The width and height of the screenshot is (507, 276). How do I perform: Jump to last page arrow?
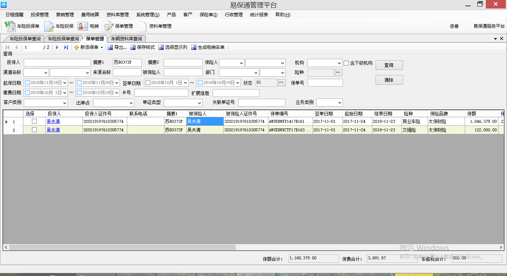[x=66, y=47]
